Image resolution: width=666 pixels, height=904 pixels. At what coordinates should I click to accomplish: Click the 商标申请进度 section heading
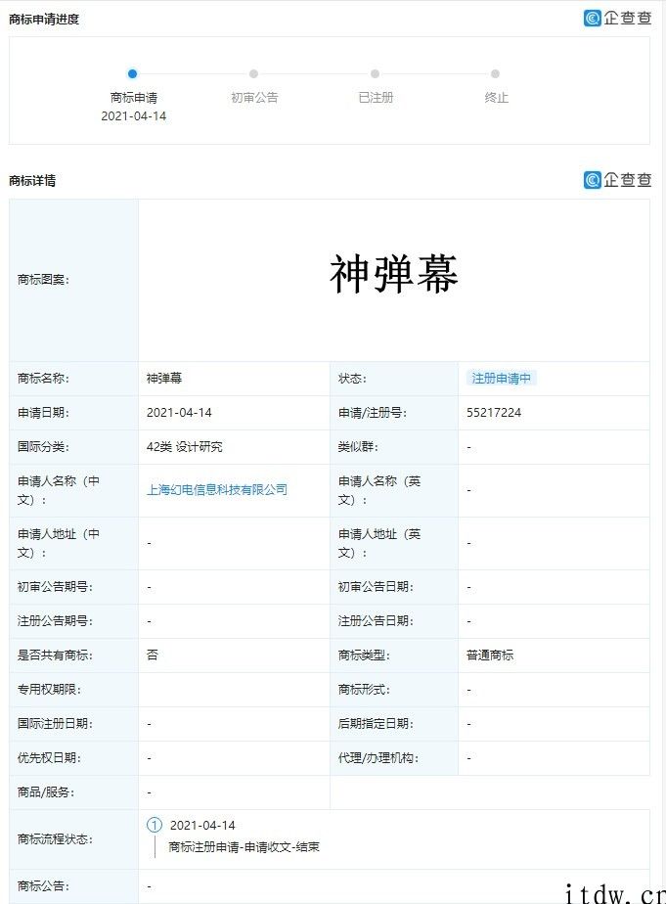[x=44, y=20]
